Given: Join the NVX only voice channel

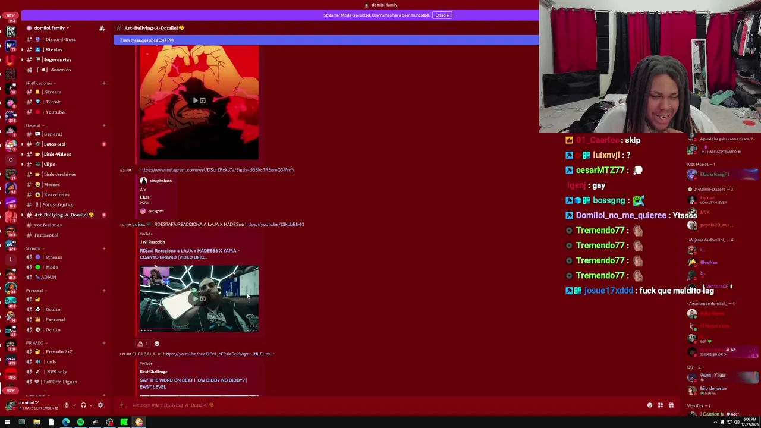Looking at the screenshot, I should pyautogui.click(x=56, y=372).
